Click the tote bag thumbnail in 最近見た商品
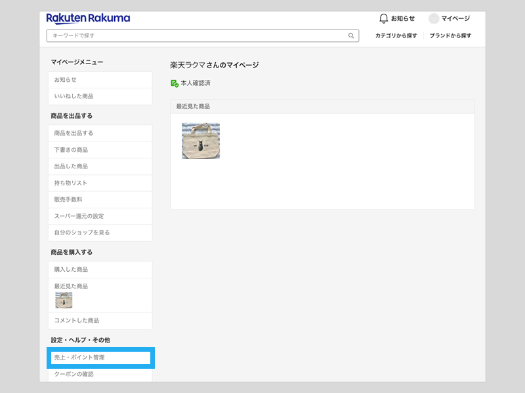Viewport: 525px width, 393px height. coord(201,140)
